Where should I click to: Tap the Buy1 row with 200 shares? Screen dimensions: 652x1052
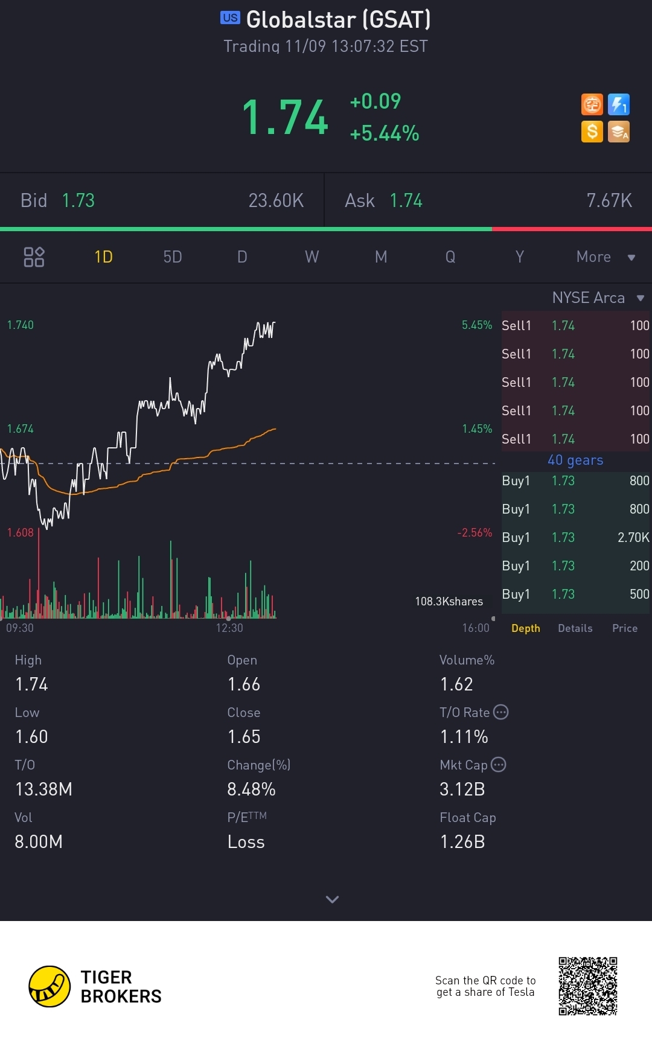pos(575,566)
